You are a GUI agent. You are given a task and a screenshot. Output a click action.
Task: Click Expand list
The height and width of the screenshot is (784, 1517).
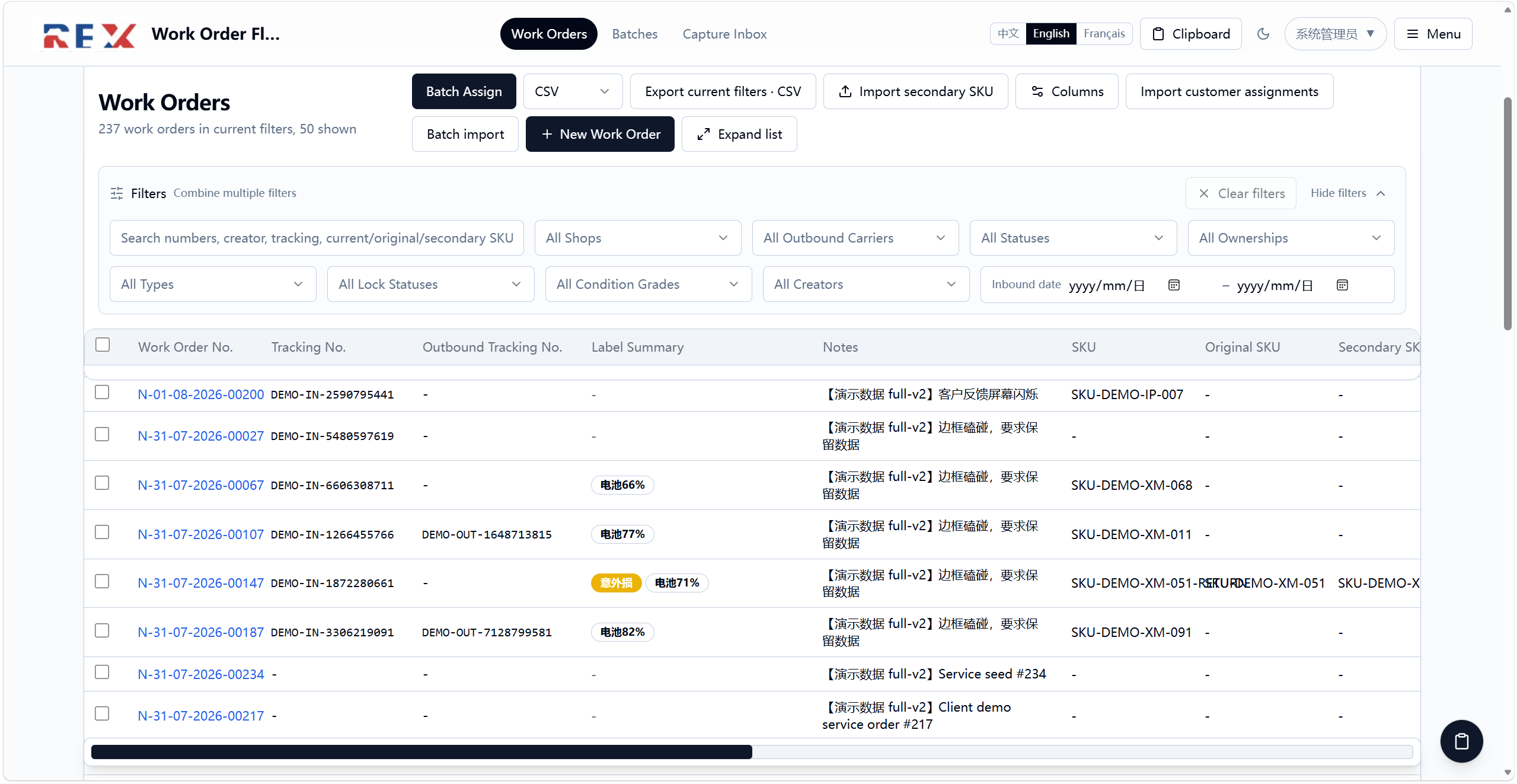(x=739, y=134)
